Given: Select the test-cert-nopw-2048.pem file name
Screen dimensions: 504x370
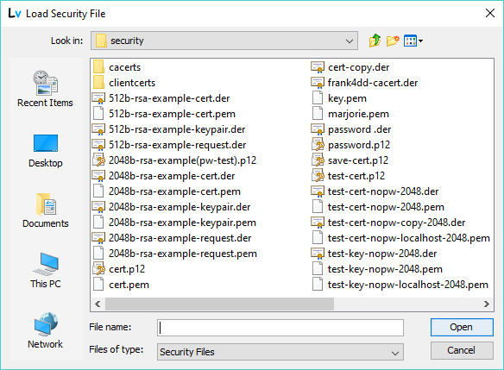Looking at the screenshot, I should tap(386, 207).
